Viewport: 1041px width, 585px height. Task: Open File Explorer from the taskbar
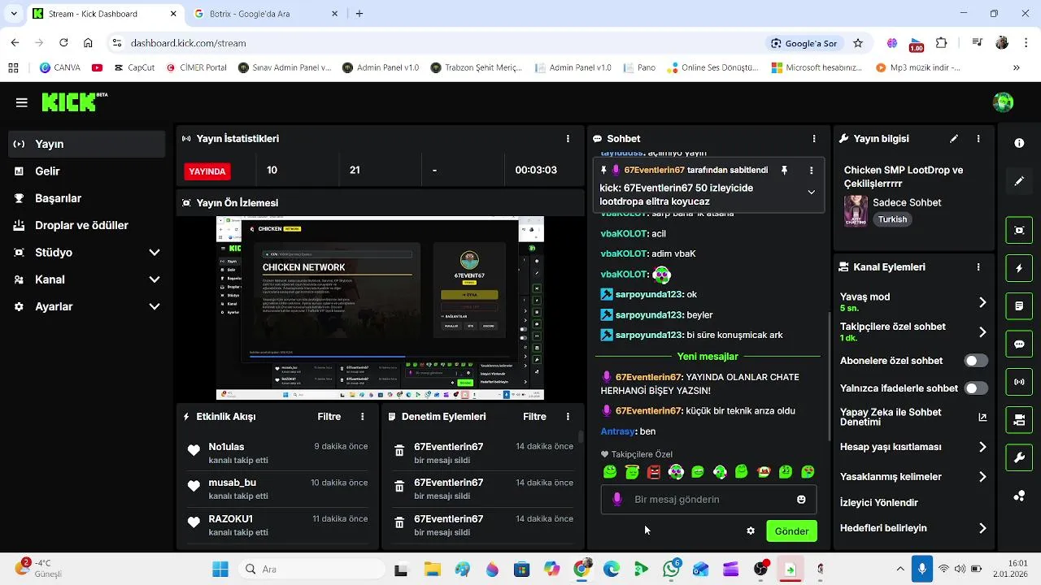(x=431, y=570)
